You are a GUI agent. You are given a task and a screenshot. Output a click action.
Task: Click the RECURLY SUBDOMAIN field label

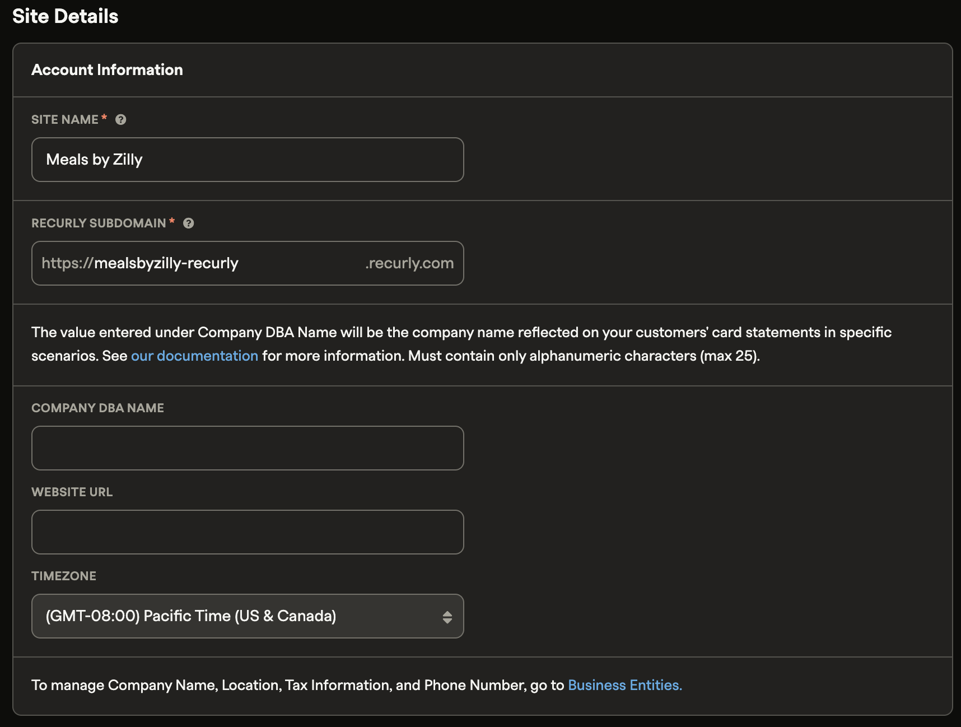[99, 223]
